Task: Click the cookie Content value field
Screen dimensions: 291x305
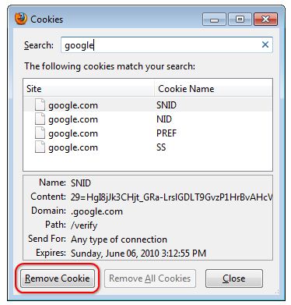Action: [x=171, y=197]
